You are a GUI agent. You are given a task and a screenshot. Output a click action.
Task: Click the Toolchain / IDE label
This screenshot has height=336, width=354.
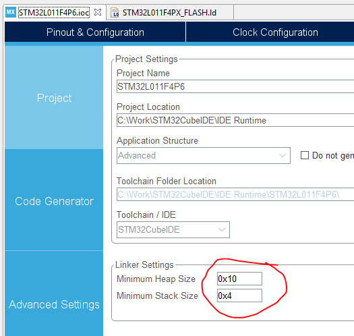coord(146,215)
